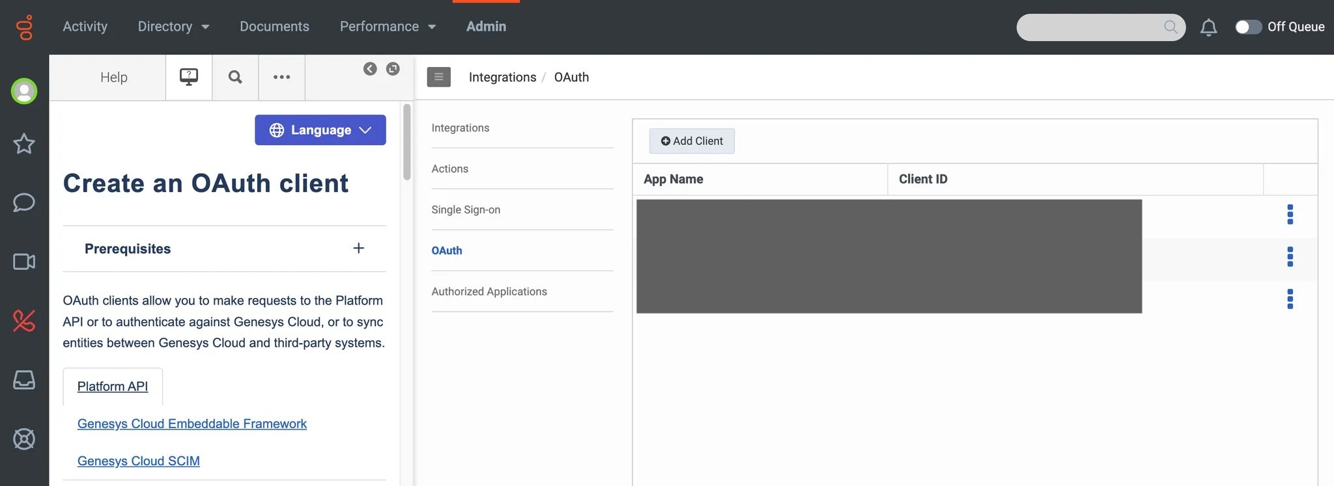Select Actions in the admin sidebar
The width and height of the screenshot is (1334, 486).
tap(449, 169)
